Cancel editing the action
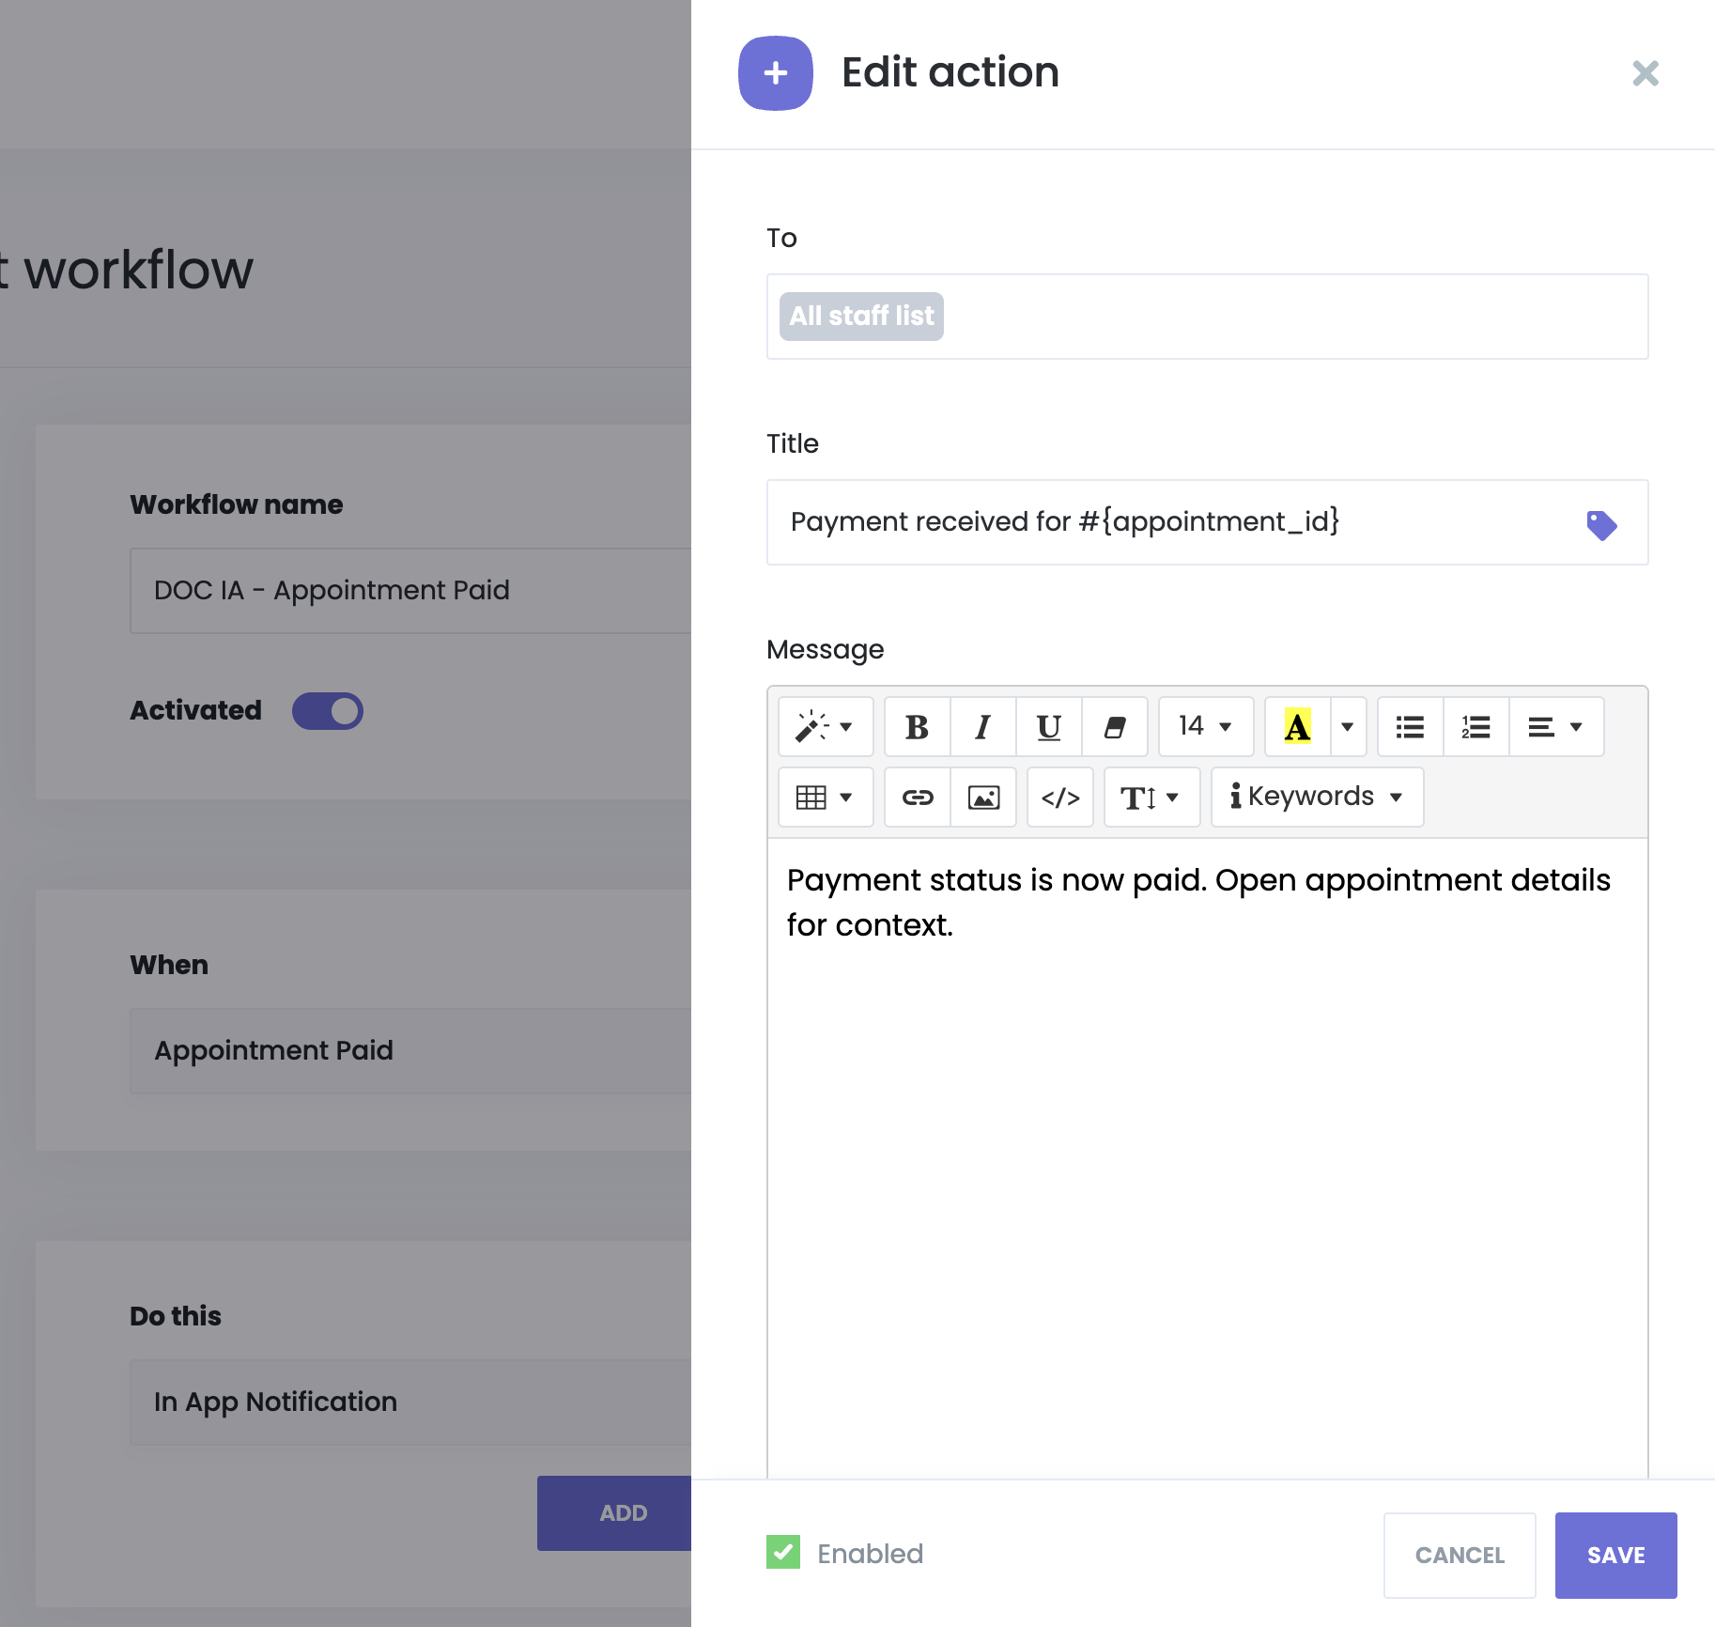 click(1460, 1556)
